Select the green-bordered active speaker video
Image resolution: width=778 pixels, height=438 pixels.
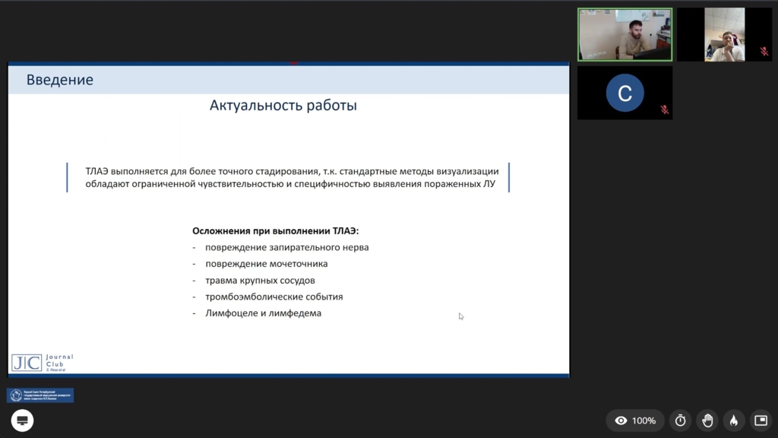625,34
